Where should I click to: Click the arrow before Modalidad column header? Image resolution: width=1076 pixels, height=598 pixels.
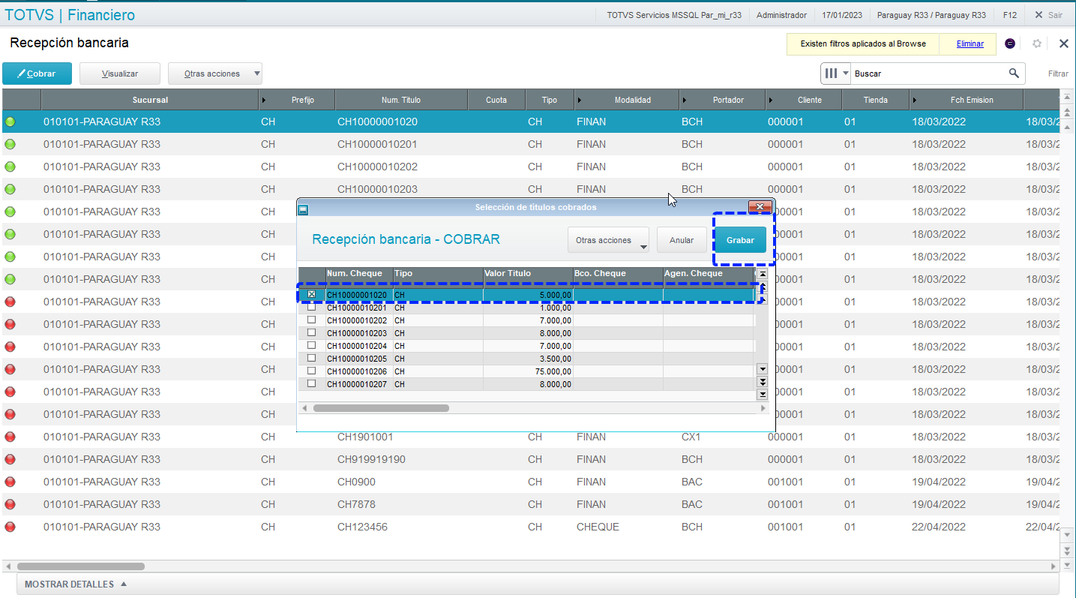(580, 100)
